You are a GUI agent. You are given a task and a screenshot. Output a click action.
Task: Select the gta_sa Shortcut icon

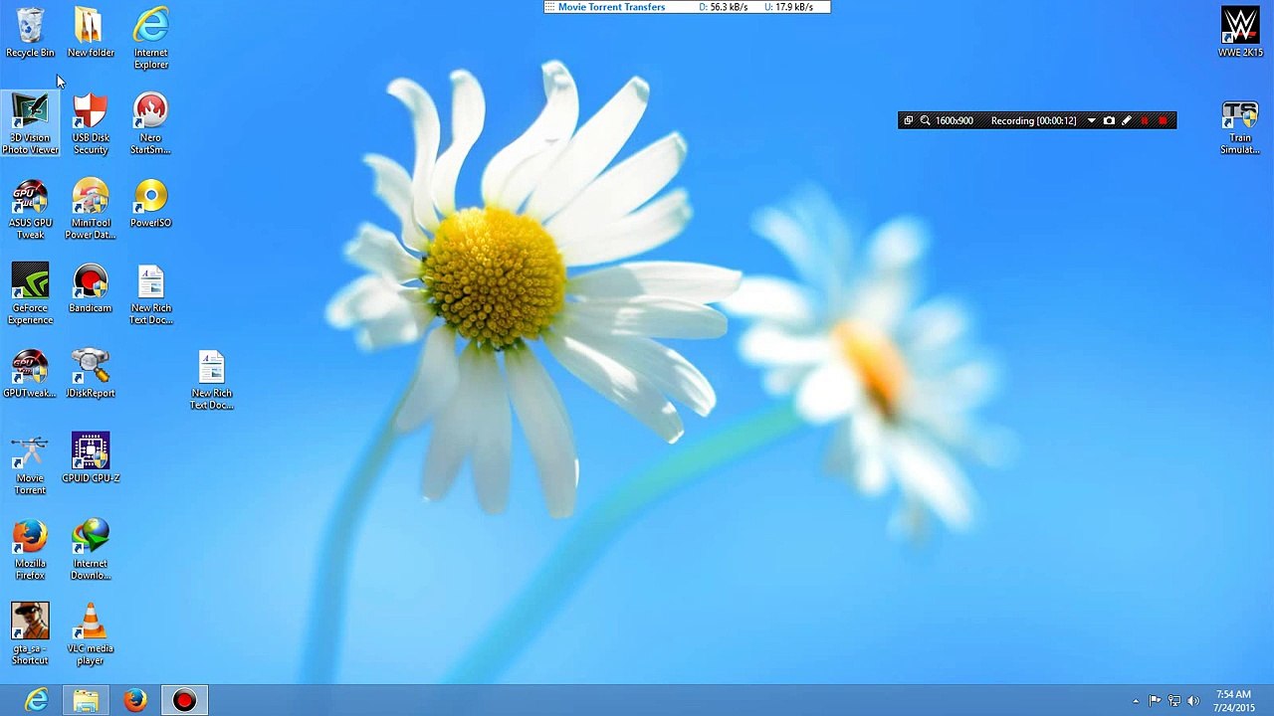(x=30, y=634)
